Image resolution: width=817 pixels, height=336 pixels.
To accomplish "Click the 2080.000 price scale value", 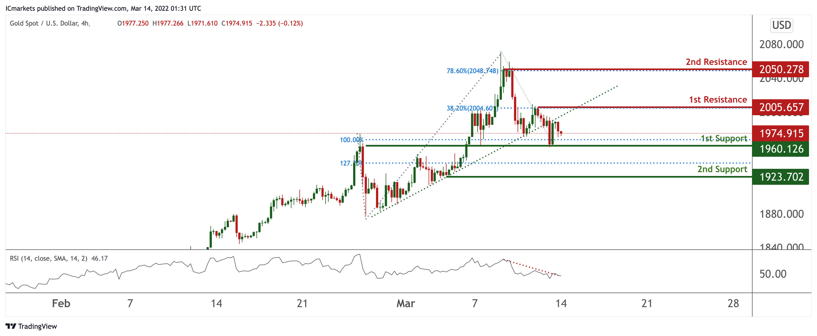I will (781, 44).
